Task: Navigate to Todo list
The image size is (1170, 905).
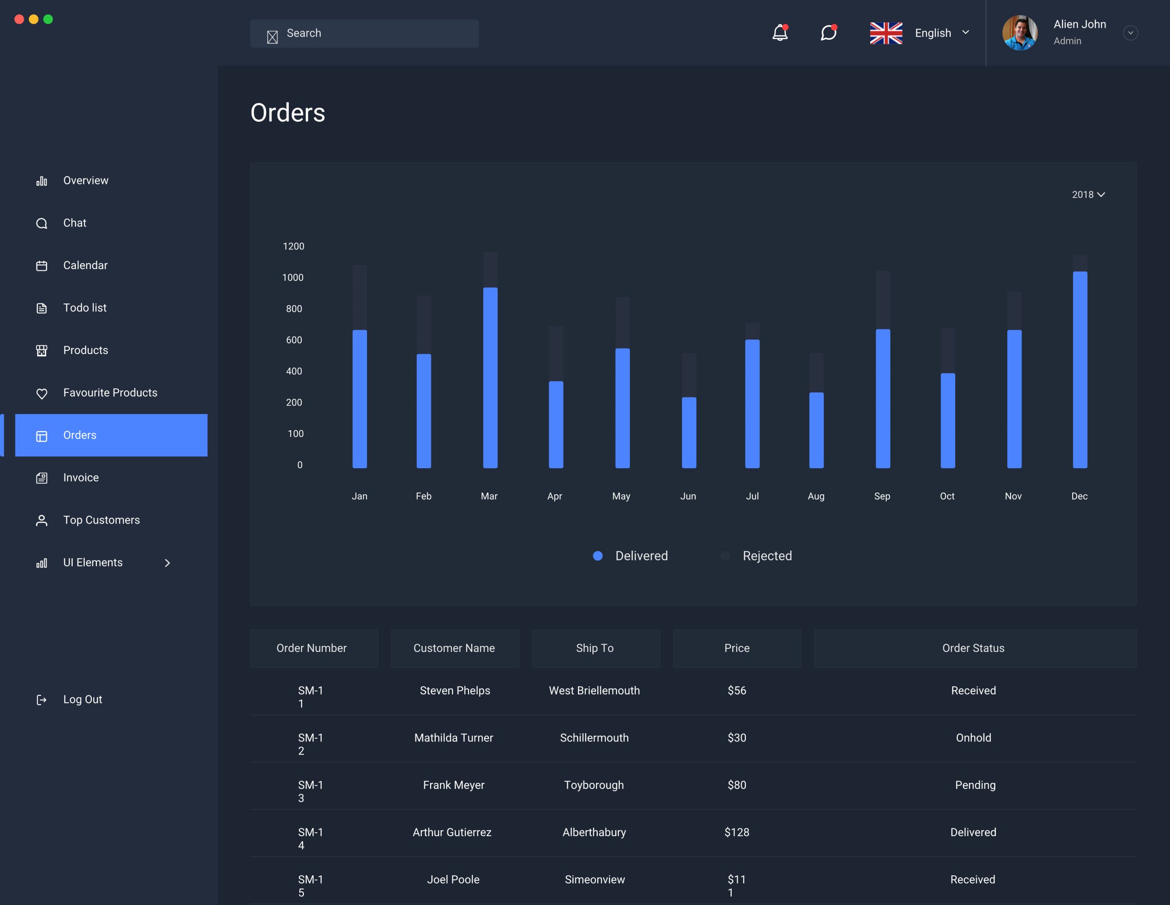Action: click(x=85, y=307)
